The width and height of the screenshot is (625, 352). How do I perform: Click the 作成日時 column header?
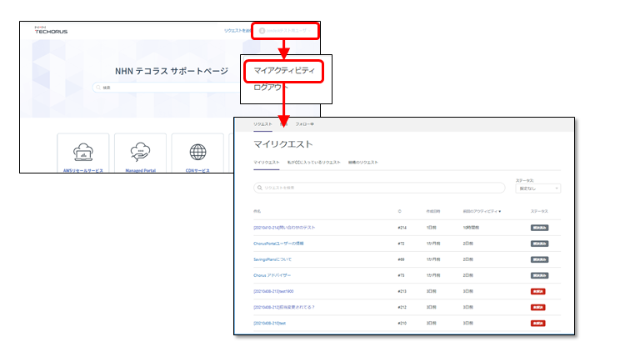pos(432,211)
